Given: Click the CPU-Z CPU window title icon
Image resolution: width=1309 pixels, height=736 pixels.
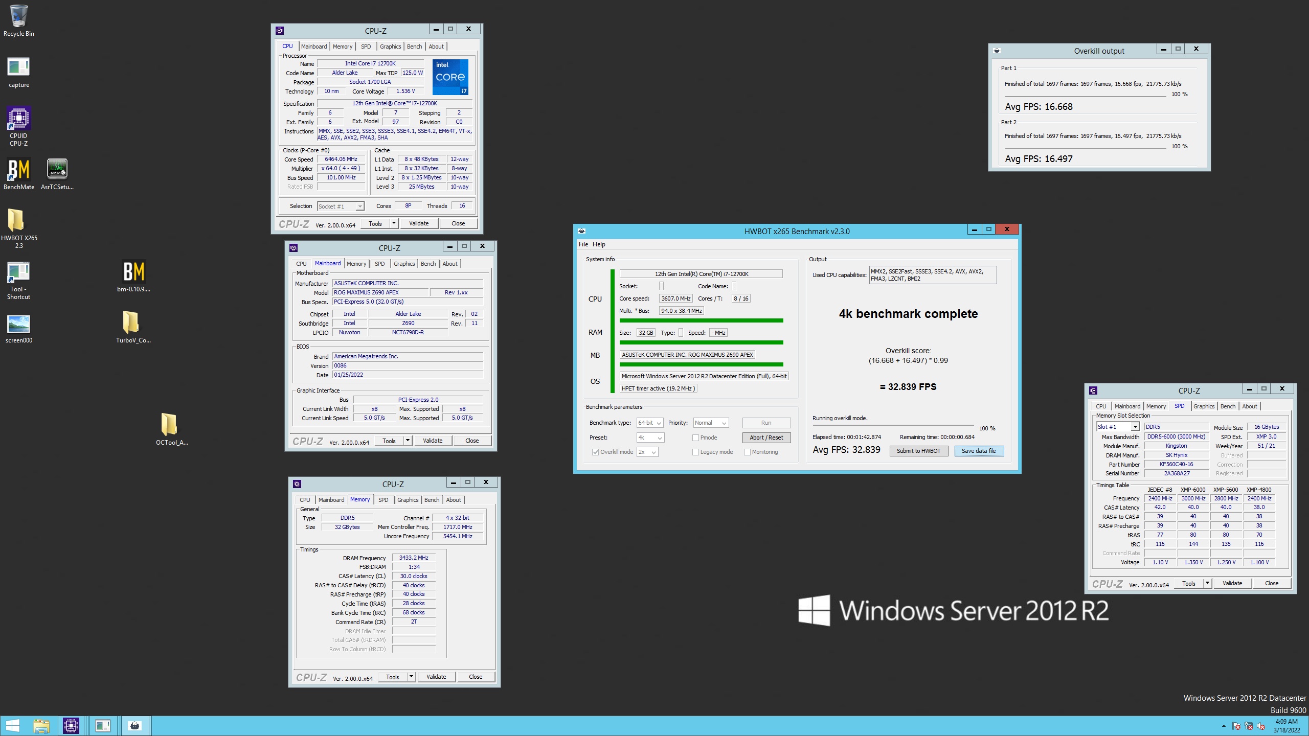Looking at the screenshot, I should click(280, 31).
